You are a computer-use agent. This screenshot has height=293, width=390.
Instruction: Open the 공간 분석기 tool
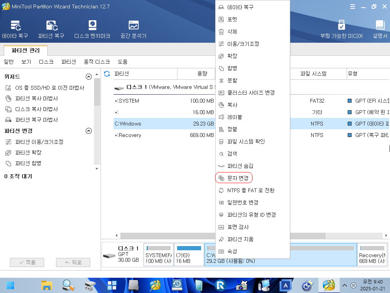point(133,29)
